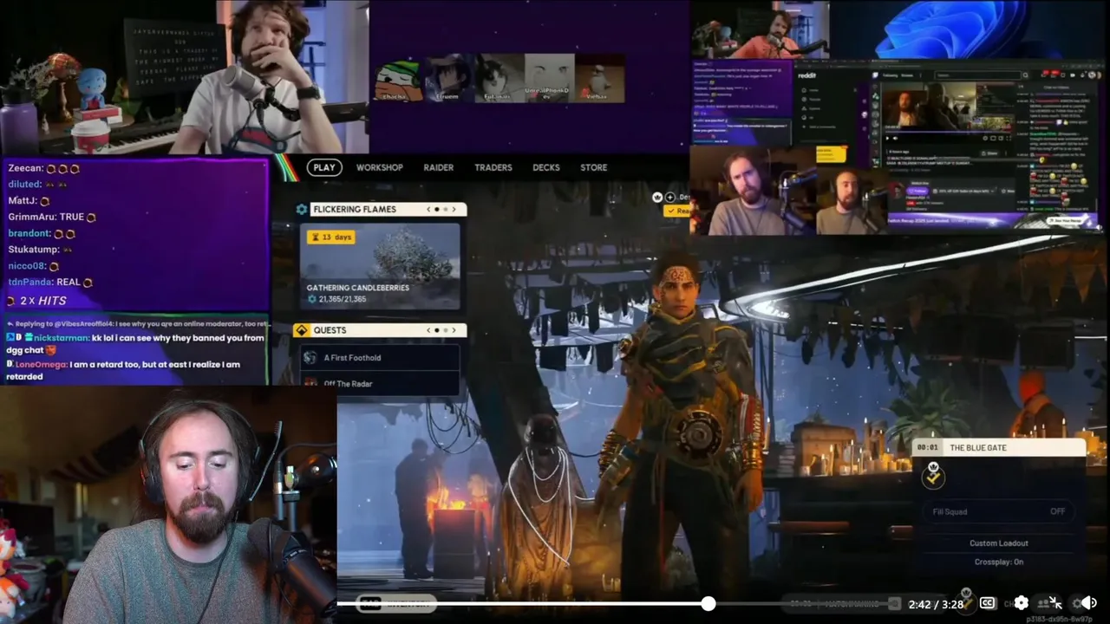
Task: Click the Quests diamond icon
Action: click(302, 330)
